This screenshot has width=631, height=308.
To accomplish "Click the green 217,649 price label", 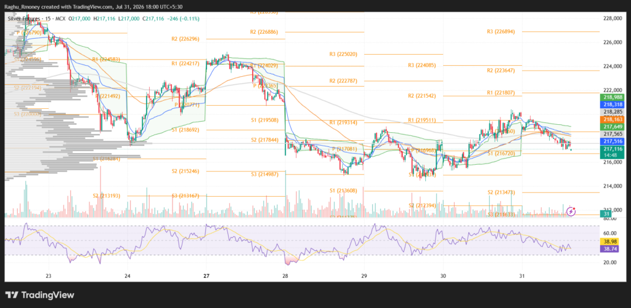I will (x=612, y=127).
